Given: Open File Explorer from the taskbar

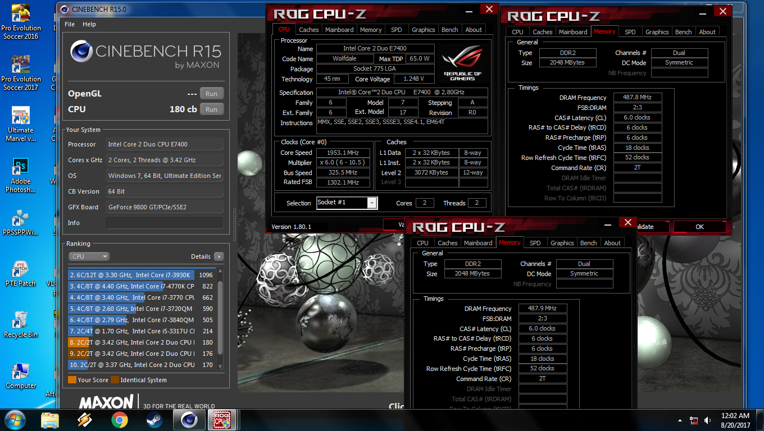Looking at the screenshot, I should click(50, 420).
